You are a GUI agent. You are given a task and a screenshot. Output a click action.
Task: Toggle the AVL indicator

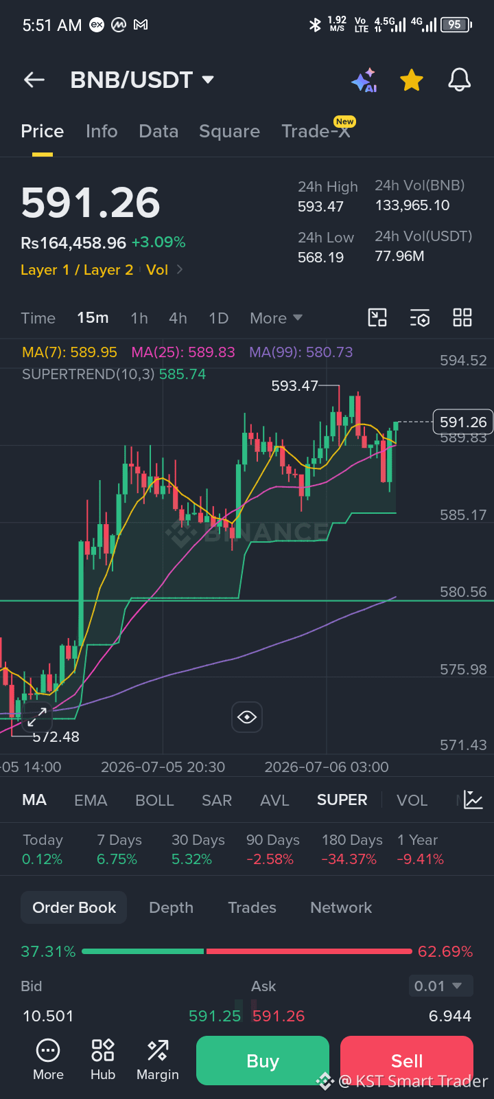274,800
